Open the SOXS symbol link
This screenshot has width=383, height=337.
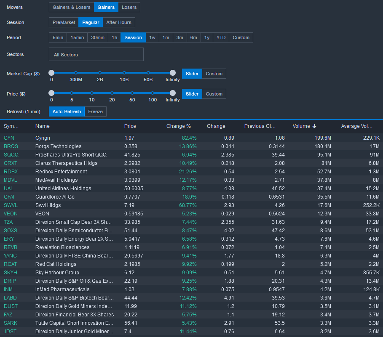pyautogui.click(x=11, y=231)
